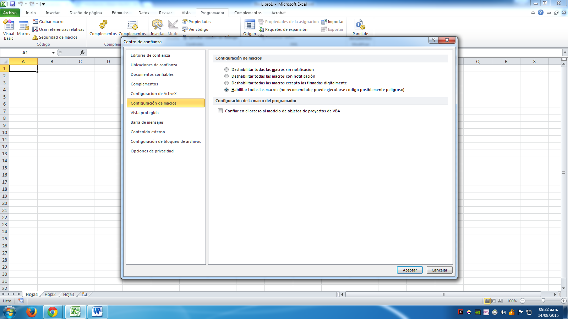Launch Word from the taskbar
The width and height of the screenshot is (568, 319).
tap(97, 312)
